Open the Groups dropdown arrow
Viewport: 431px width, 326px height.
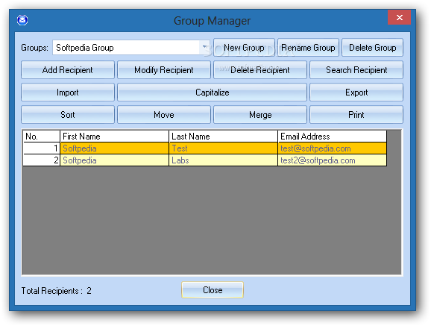coord(204,47)
